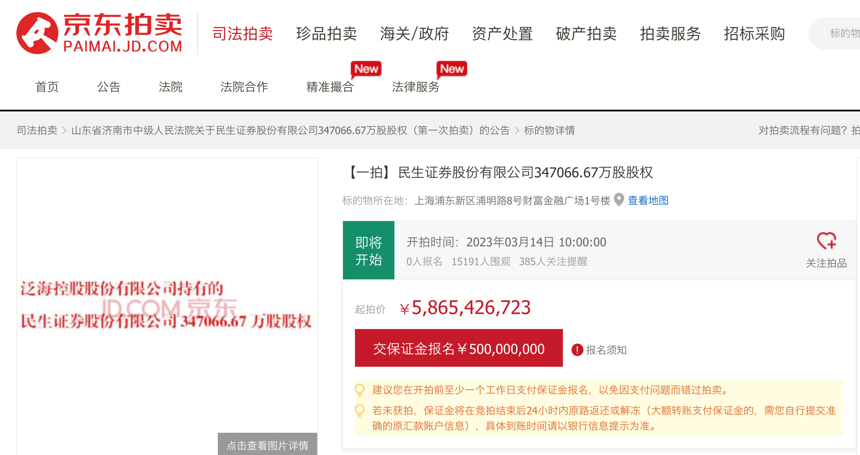This screenshot has width=860, height=455.
Task: Click the JD Paimai logo
Action: coord(99,33)
